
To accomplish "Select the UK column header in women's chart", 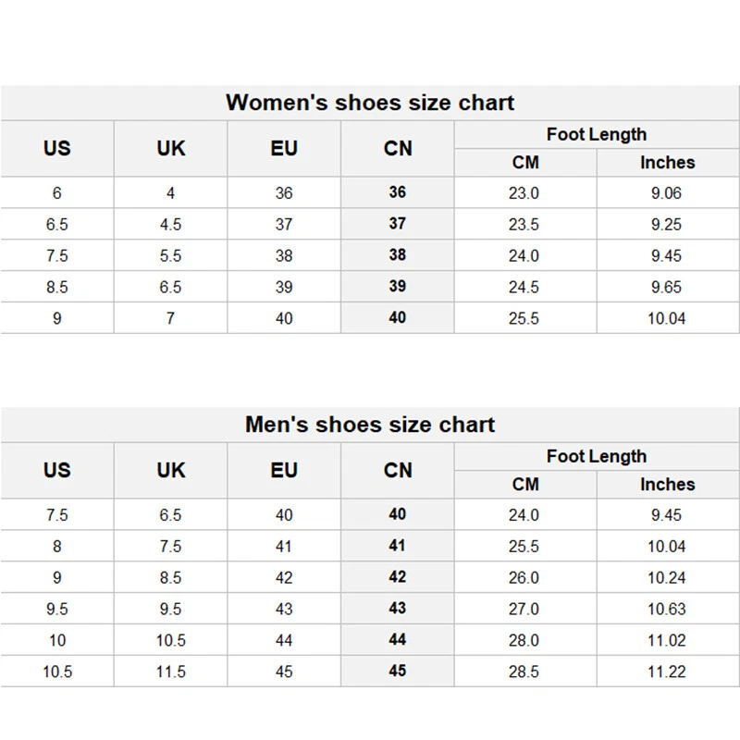I will coord(171,148).
